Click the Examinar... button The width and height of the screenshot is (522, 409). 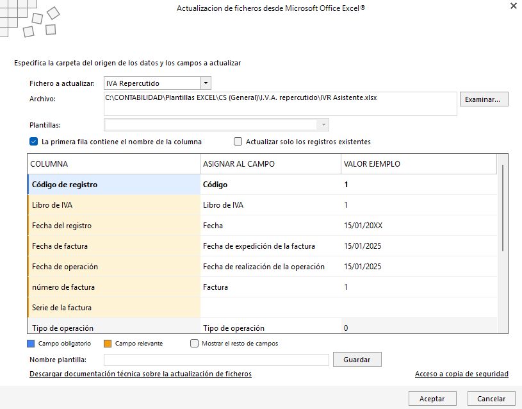point(484,99)
